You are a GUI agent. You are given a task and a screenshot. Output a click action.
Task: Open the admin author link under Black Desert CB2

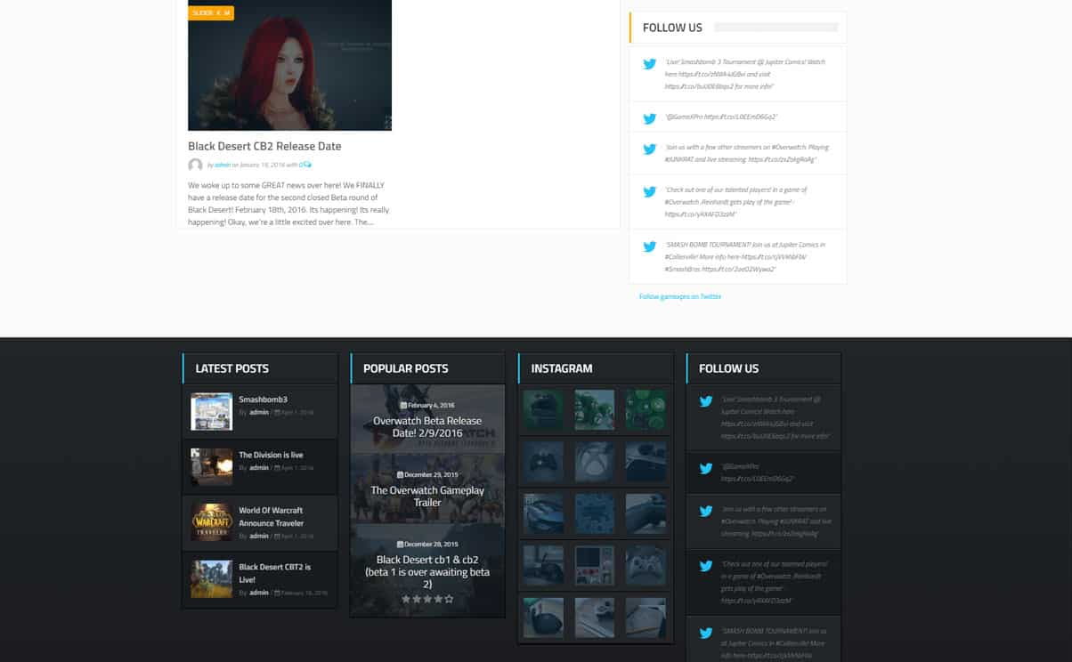pos(223,165)
